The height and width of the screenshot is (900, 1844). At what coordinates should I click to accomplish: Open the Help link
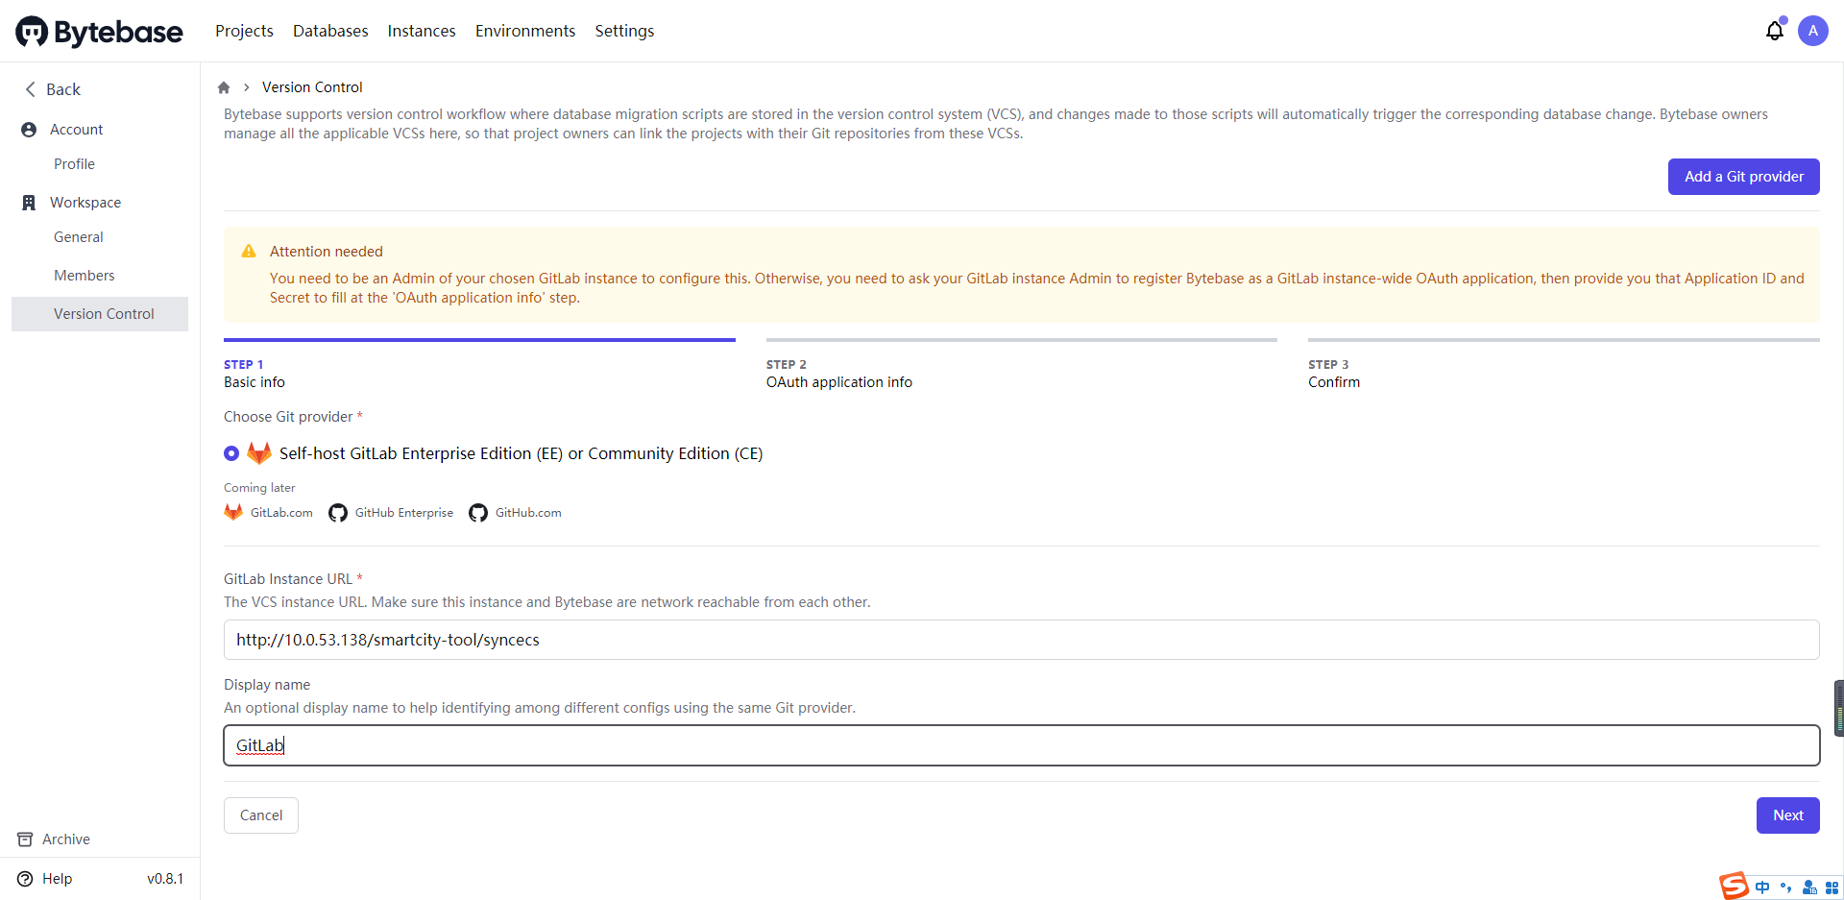click(57, 879)
